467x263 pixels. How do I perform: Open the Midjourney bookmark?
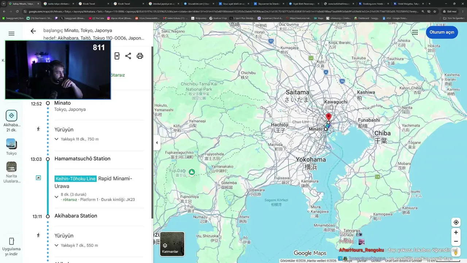pyautogui.click(x=199, y=18)
